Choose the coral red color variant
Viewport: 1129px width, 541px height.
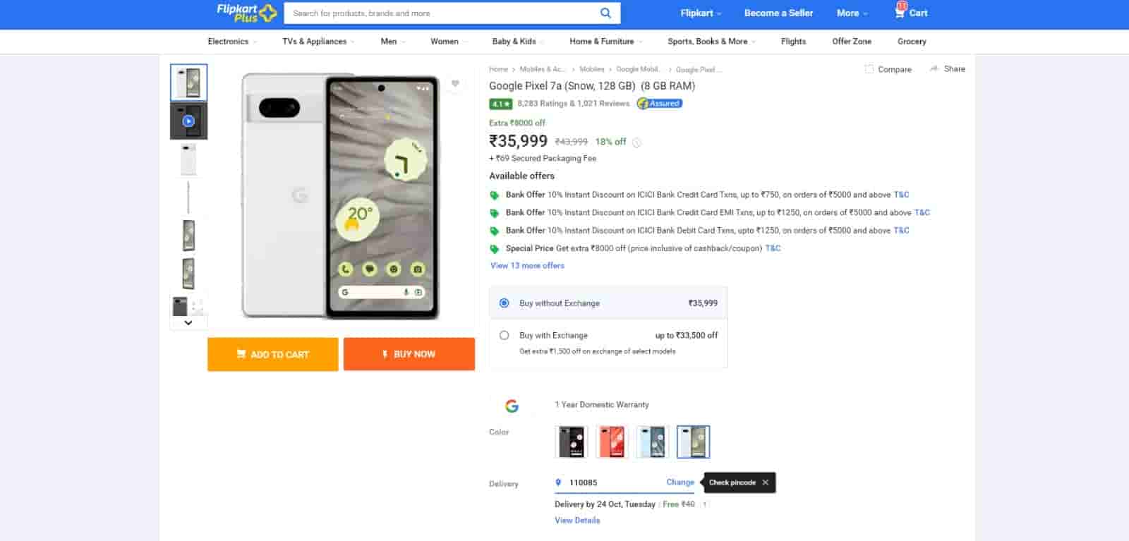tap(611, 442)
